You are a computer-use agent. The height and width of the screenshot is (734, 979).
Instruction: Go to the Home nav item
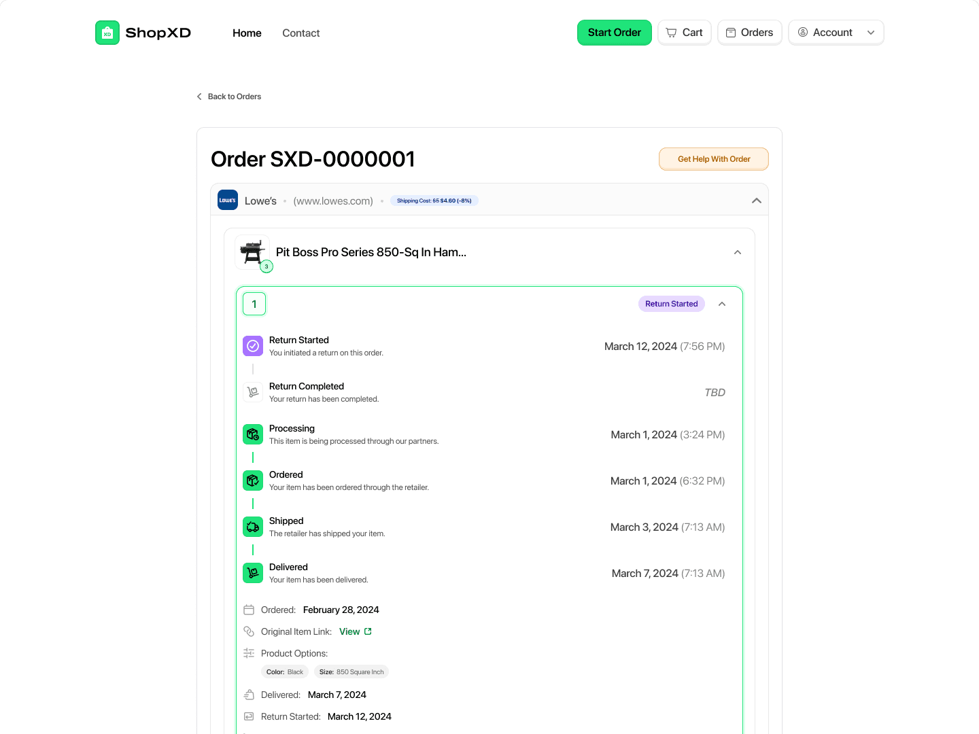tap(247, 33)
